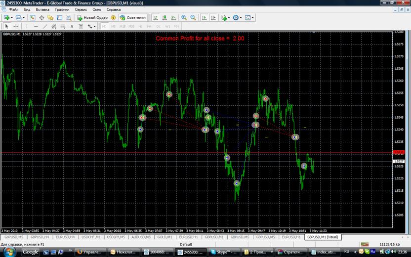Launch MetaEditor yellow diamond icon

[x=113, y=18]
